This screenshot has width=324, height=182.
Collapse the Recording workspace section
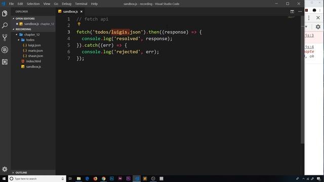[14, 29]
